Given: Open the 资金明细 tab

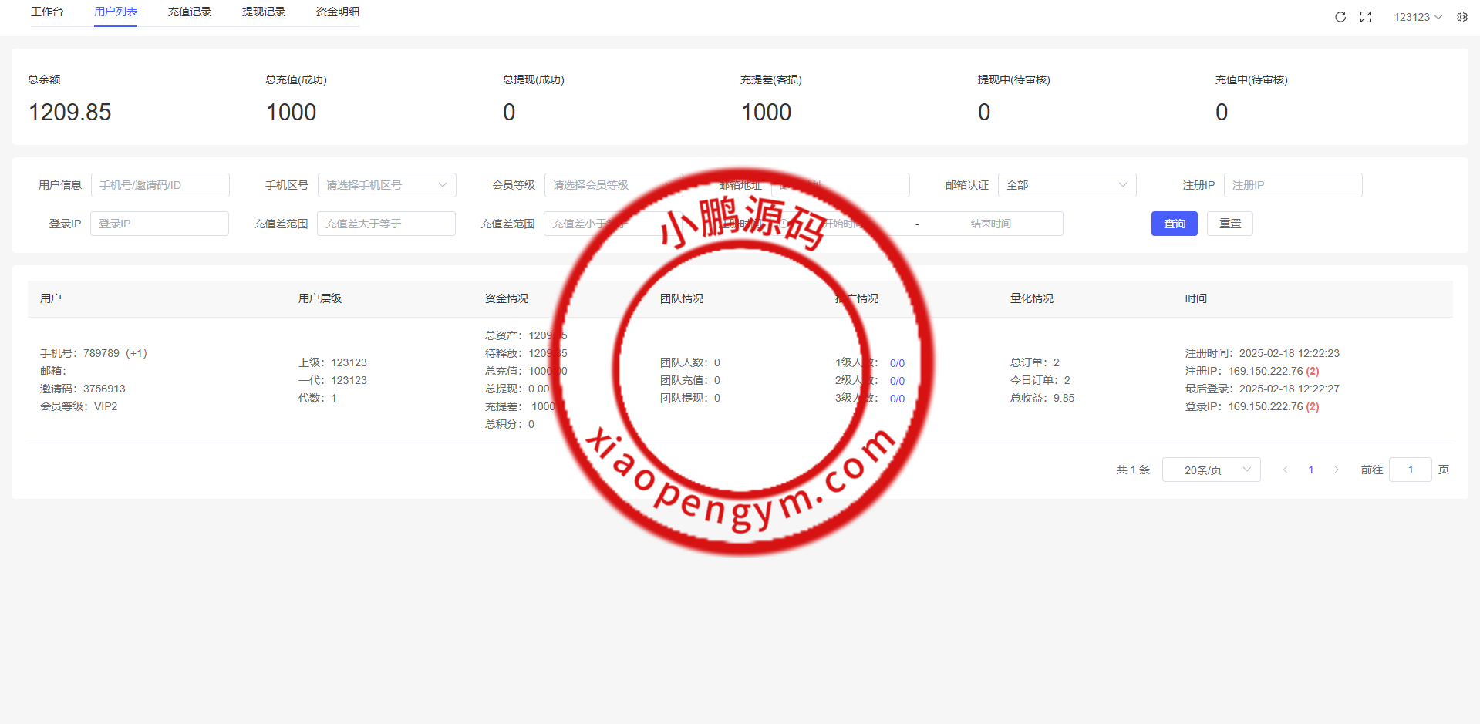Looking at the screenshot, I should [x=338, y=12].
